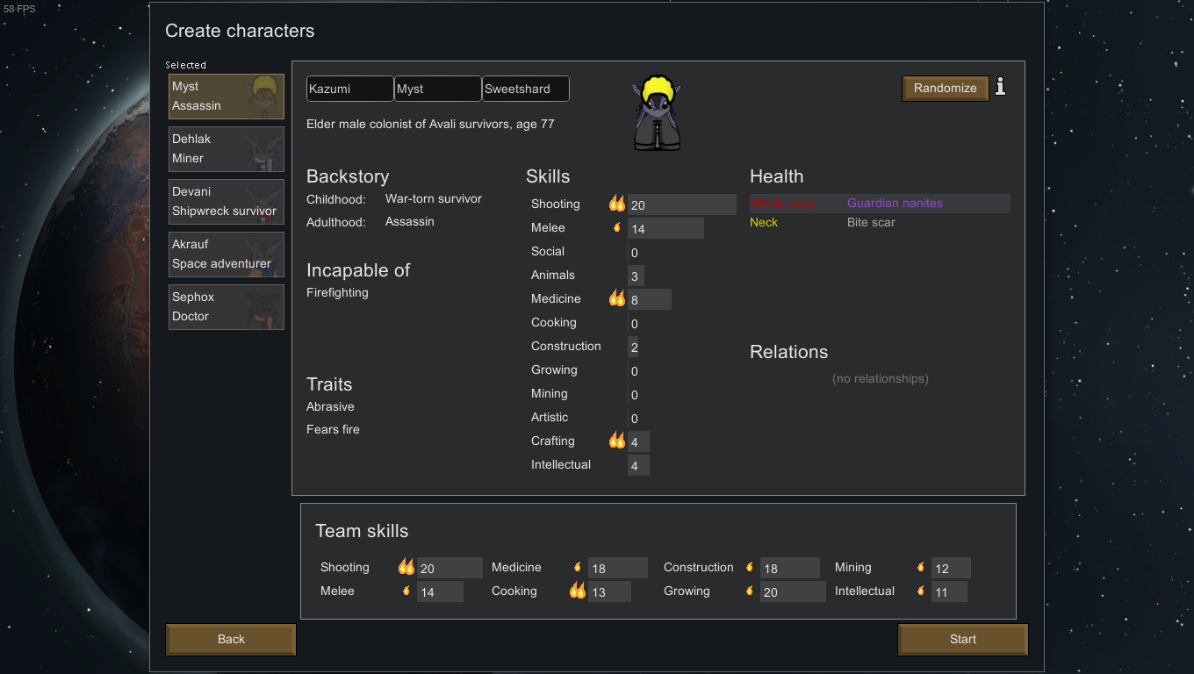Screen dimensions: 1194x674
Task: Click the Team skills Mining flame icon
Action: click(921, 567)
